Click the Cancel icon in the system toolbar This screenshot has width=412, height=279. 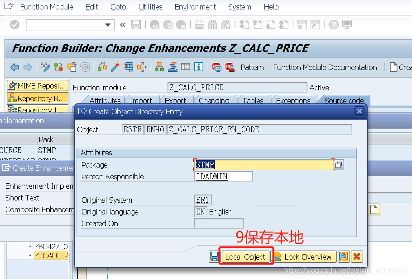point(181,25)
